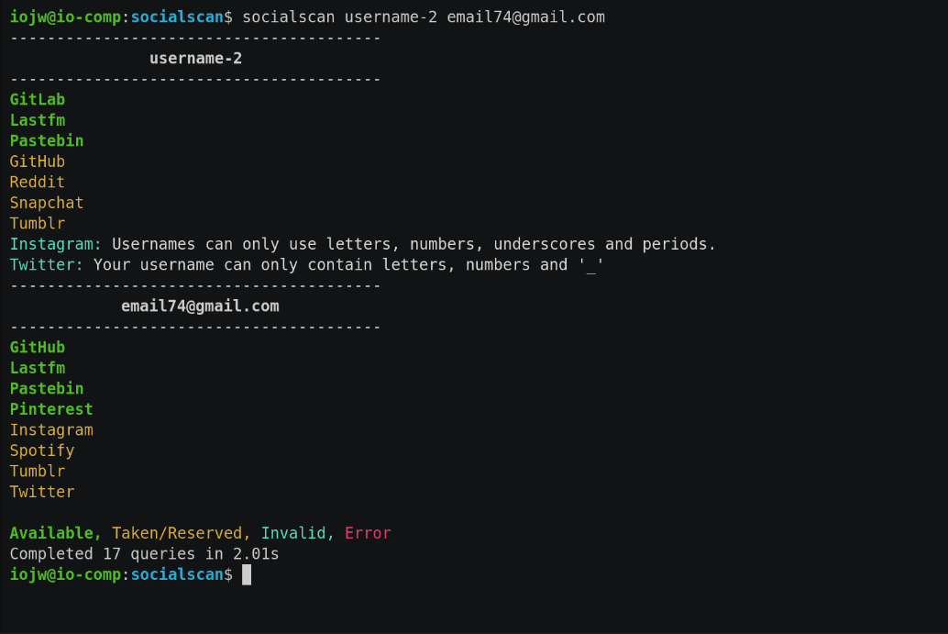Viewport: 948px width, 634px height.
Task: Click the GitHub result under email section
Action: (38, 347)
